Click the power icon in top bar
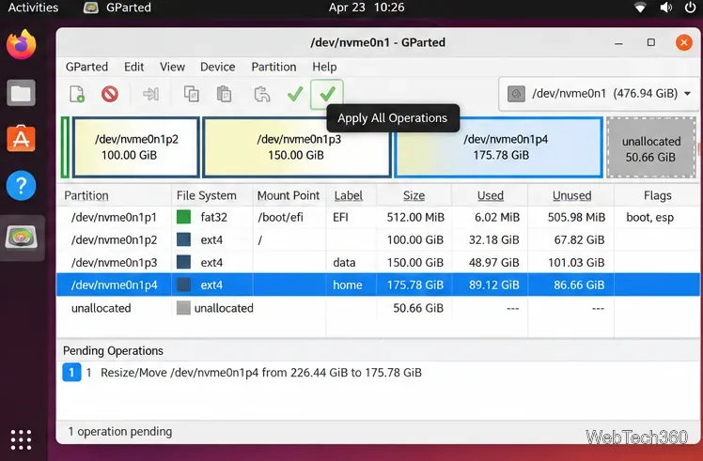The height and width of the screenshot is (461, 703). coord(691,8)
